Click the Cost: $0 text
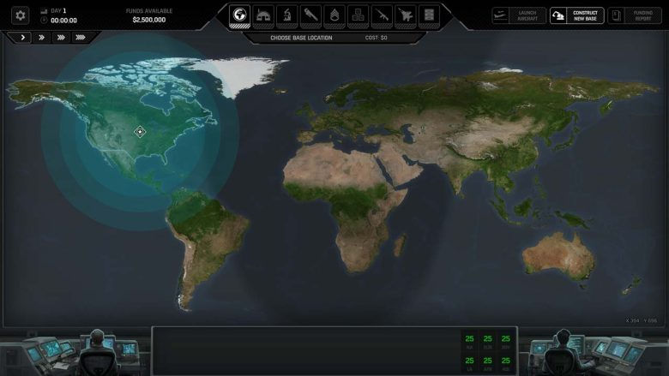The width and height of the screenshot is (669, 376). 376,38
